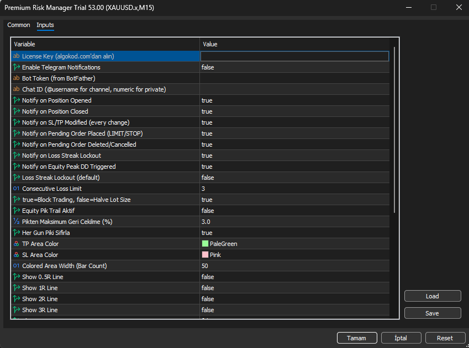469x348 pixels.
Task: Click the Notify on Loss Streak Lockout icon
Action: (x=17, y=156)
